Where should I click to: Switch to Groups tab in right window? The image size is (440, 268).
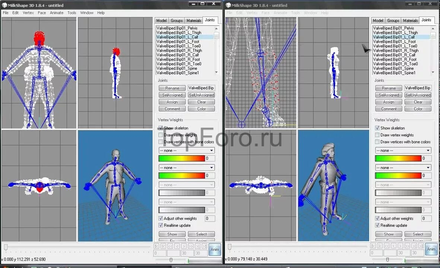[x=393, y=20]
